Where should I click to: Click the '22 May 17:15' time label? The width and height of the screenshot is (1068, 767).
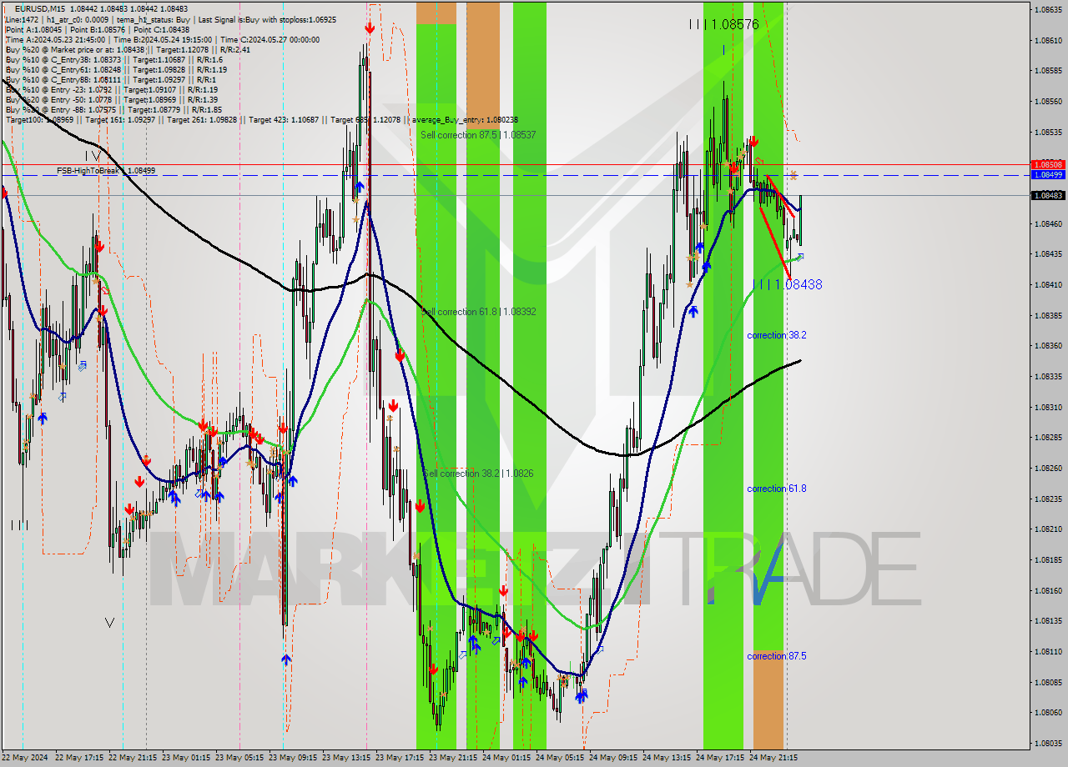(79, 758)
